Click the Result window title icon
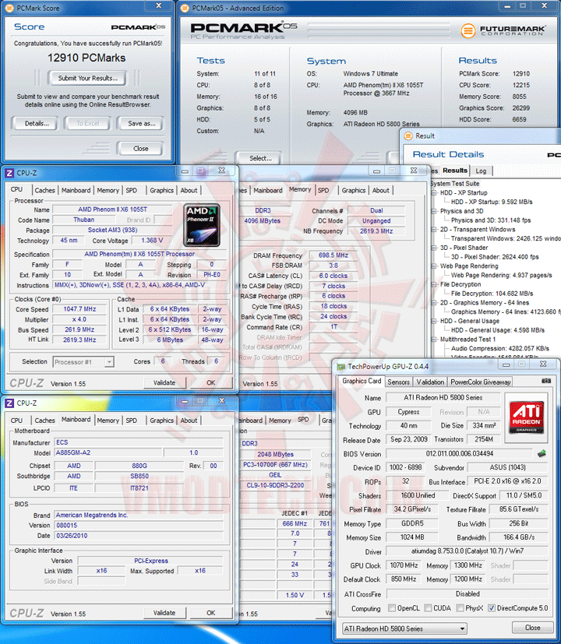This screenshot has width=561, height=644. [408, 135]
